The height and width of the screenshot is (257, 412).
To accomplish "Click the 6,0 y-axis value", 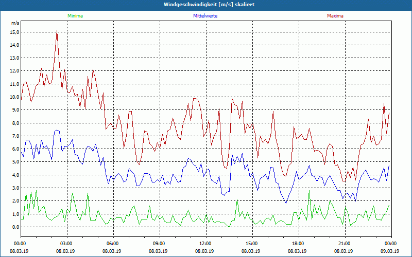I will [16, 149].
